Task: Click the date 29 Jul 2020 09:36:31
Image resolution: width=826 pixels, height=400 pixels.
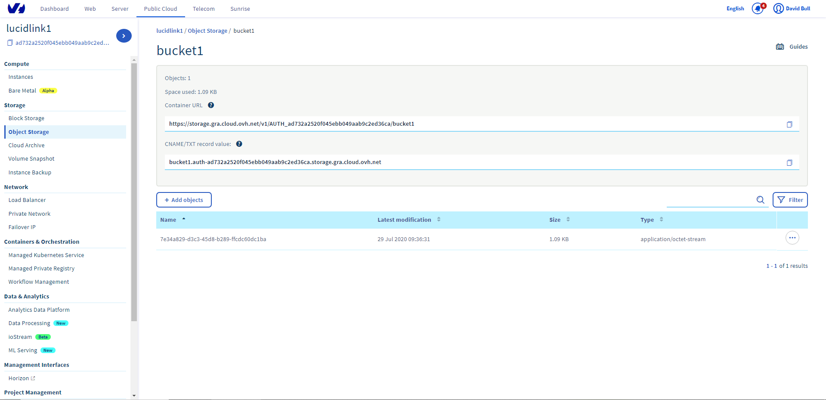Action: coord(404,239)
